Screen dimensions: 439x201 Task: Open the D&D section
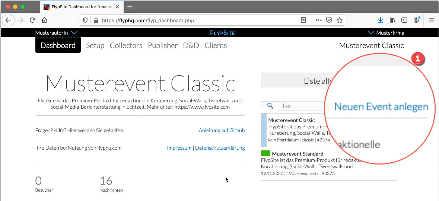point(191,45)
